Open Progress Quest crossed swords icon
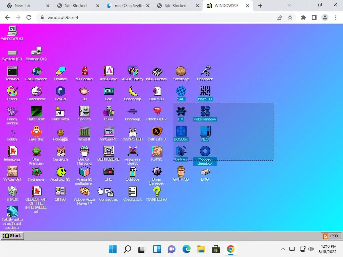This screenshot has height=257, width=343. pyautogui.click(x=133, y=156)
